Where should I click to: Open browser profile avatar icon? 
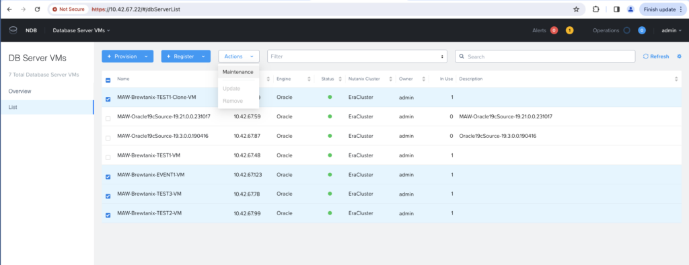pyautogui.click(x=630, y=9)
